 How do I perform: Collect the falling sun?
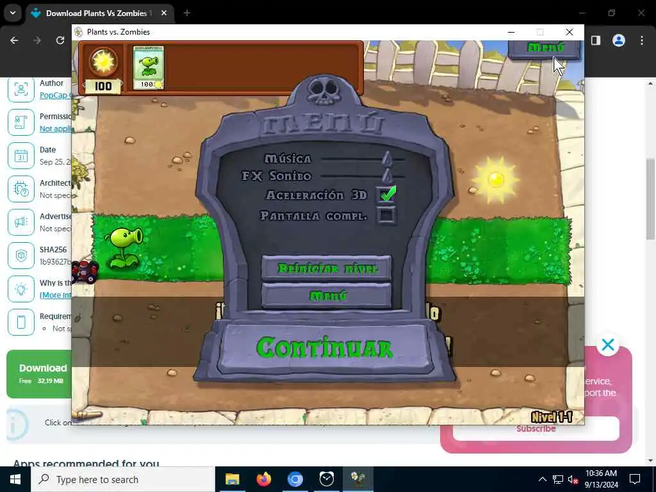click(496, 180)
